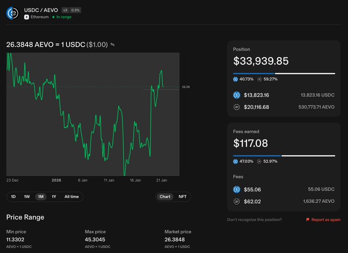Viewport: 348px width, 253px height.
Task: Click the red flag spam icon
Action: [x=308, y=220]
